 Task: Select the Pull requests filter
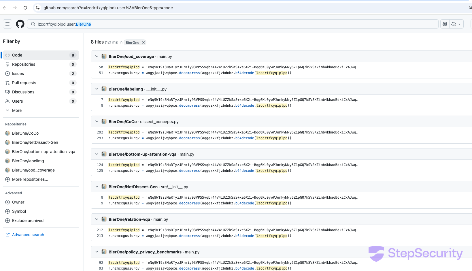[x=41, y=83]
